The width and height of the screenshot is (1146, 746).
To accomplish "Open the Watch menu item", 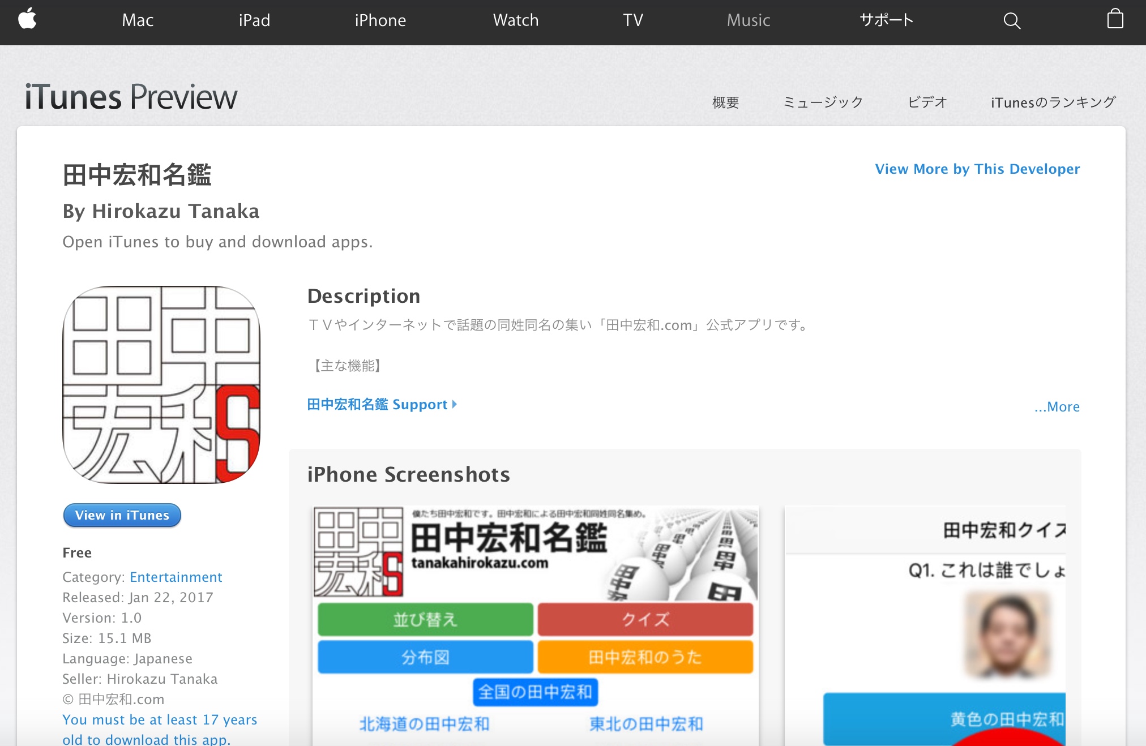I will point(516,20).
